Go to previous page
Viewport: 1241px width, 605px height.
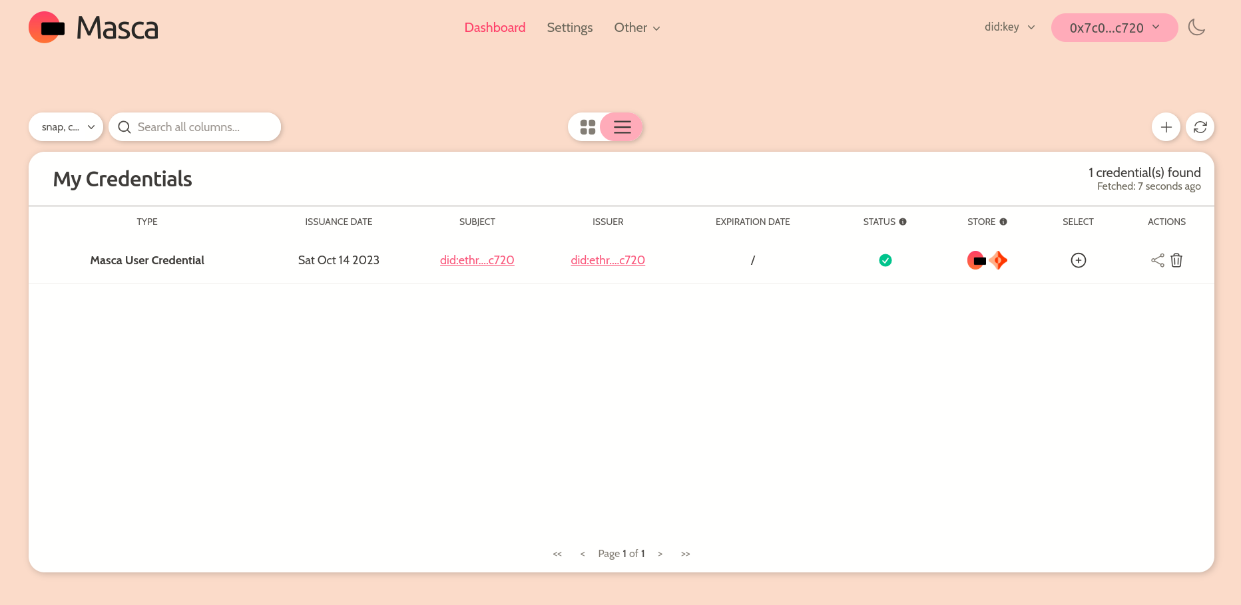(583, 554)
